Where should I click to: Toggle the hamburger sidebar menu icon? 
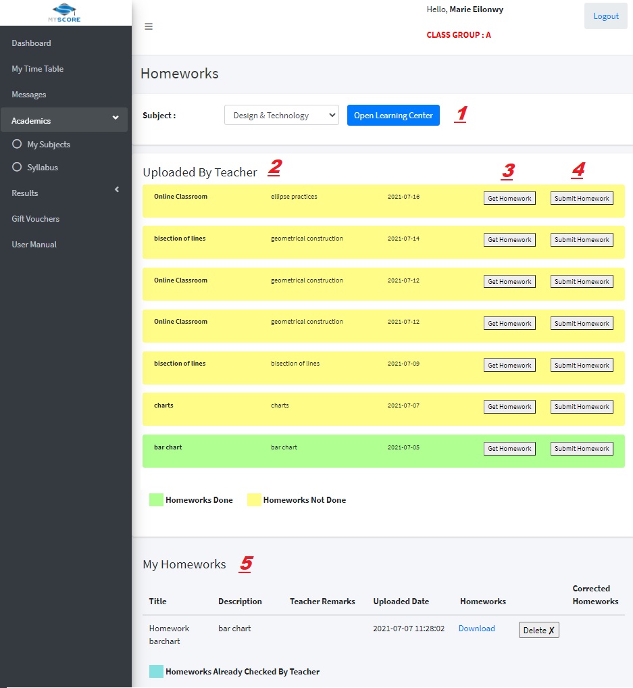[149, 26]
